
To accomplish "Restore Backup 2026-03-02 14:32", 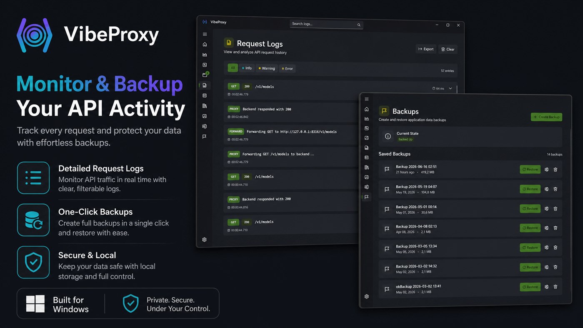I will (530, 267).
